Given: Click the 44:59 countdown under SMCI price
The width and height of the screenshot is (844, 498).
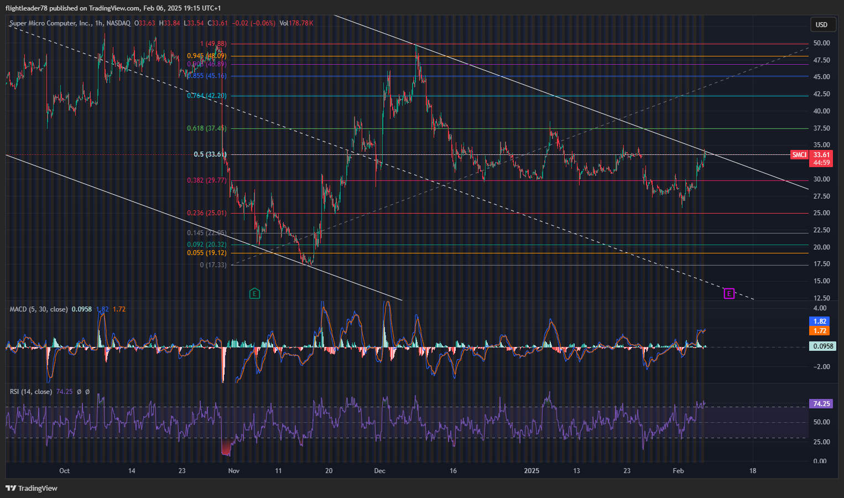Looking at the screenshot, I should (x=821, y=163).
